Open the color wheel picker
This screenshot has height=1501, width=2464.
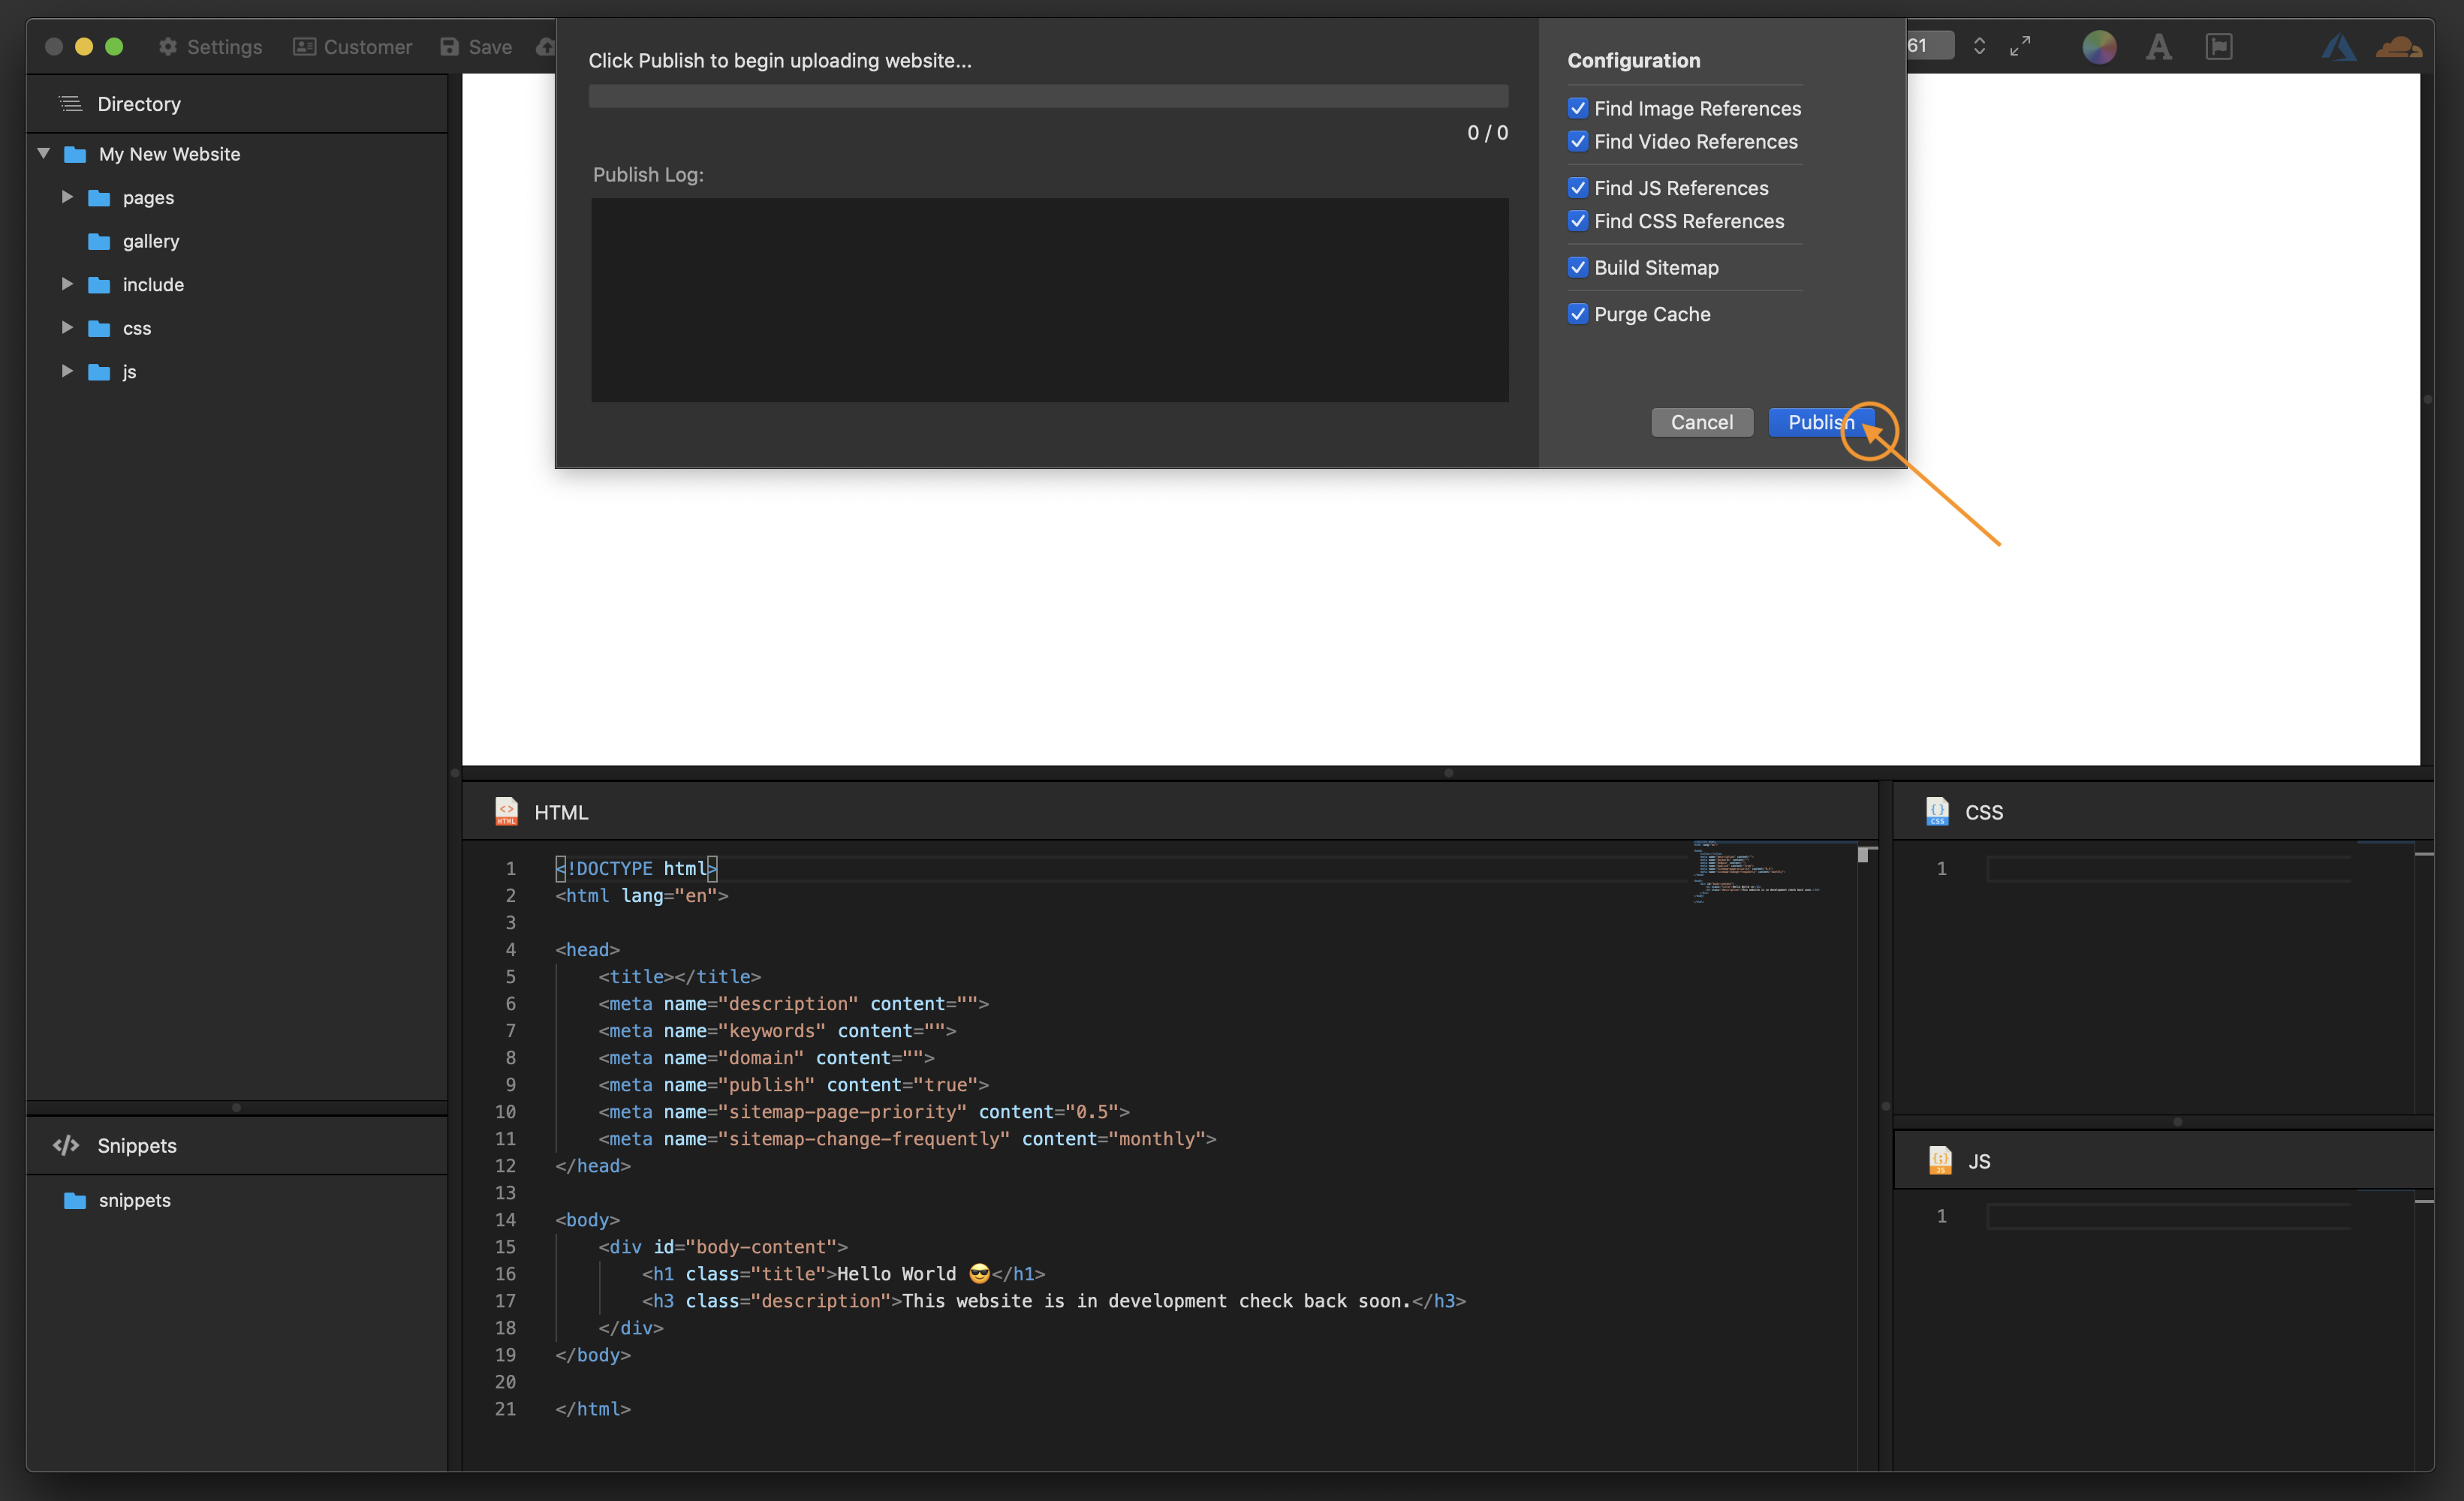[x=2098, y=46]
